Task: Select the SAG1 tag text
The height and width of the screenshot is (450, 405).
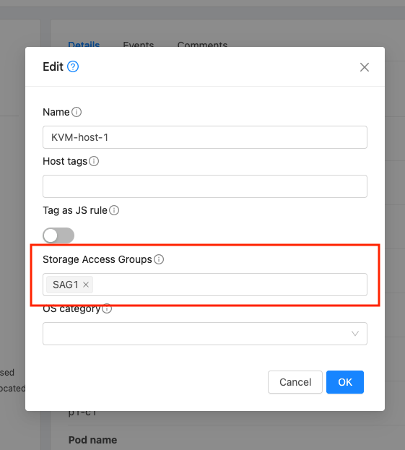Action: pos(66,285)
